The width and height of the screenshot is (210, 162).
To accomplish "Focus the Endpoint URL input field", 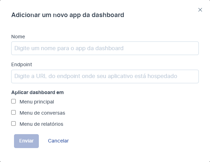I will pyautogui.click(x=105, y=76).
